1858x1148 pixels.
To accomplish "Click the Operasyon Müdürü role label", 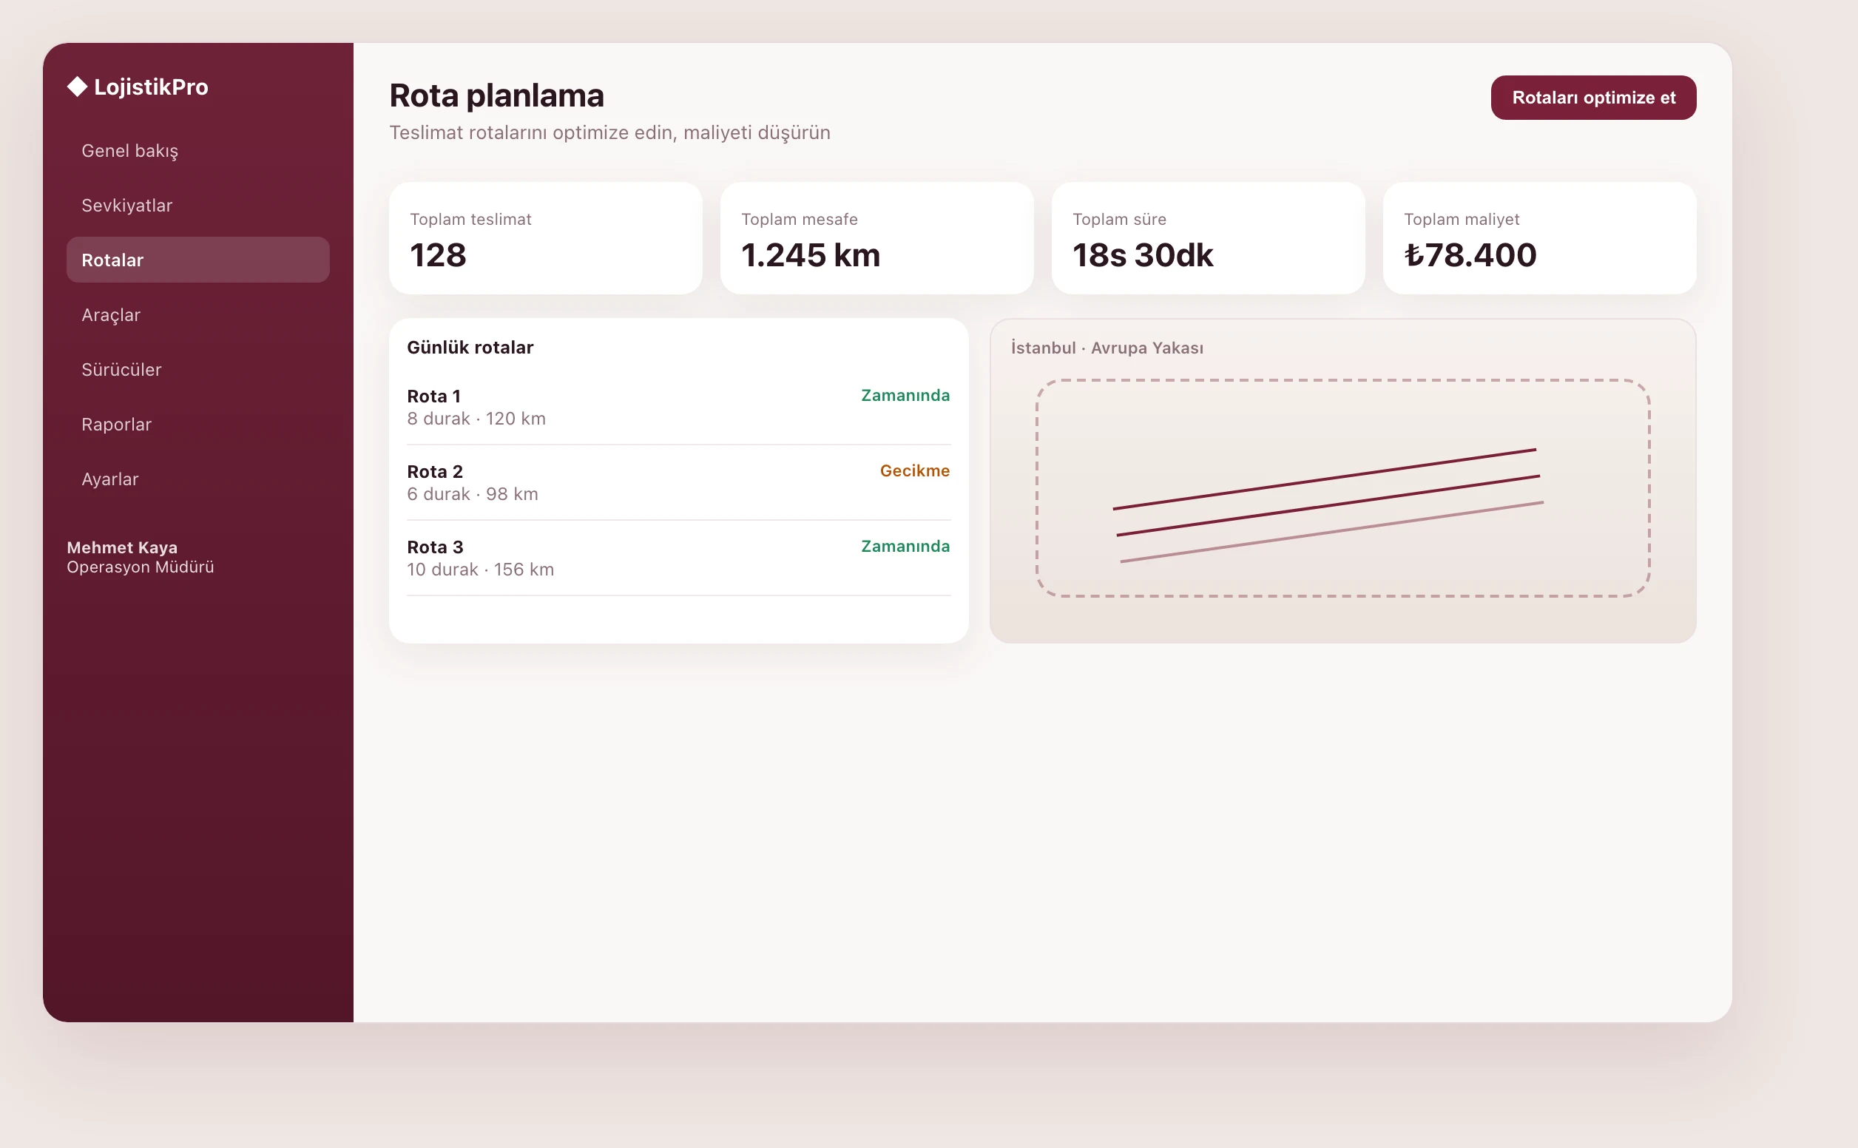I will 141,567.
